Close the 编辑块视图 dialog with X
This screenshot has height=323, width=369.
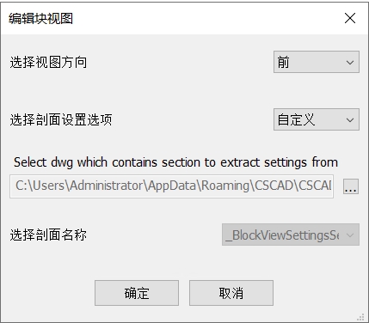click(350, 18)
